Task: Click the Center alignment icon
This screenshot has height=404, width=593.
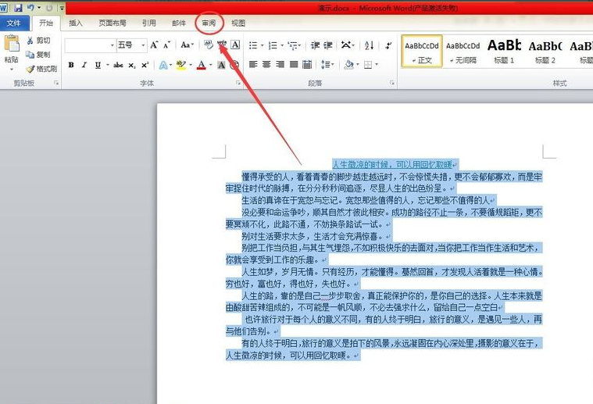Action: coord(266,65)
